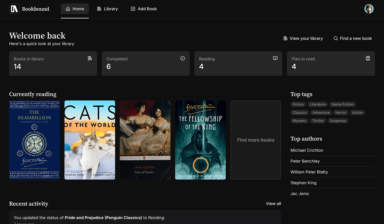Select the Adventure tag
The image size is (384, 224).
tap(321, 113)
